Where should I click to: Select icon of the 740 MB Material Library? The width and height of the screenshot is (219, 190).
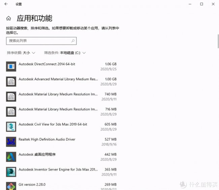pos(11,96)
